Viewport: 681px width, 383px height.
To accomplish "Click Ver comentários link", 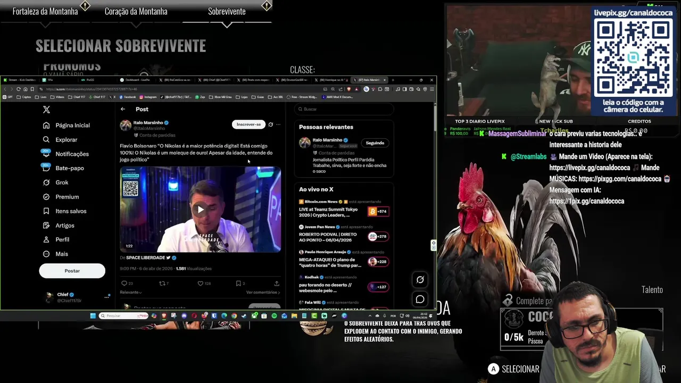I will click(x=263, y=292).
